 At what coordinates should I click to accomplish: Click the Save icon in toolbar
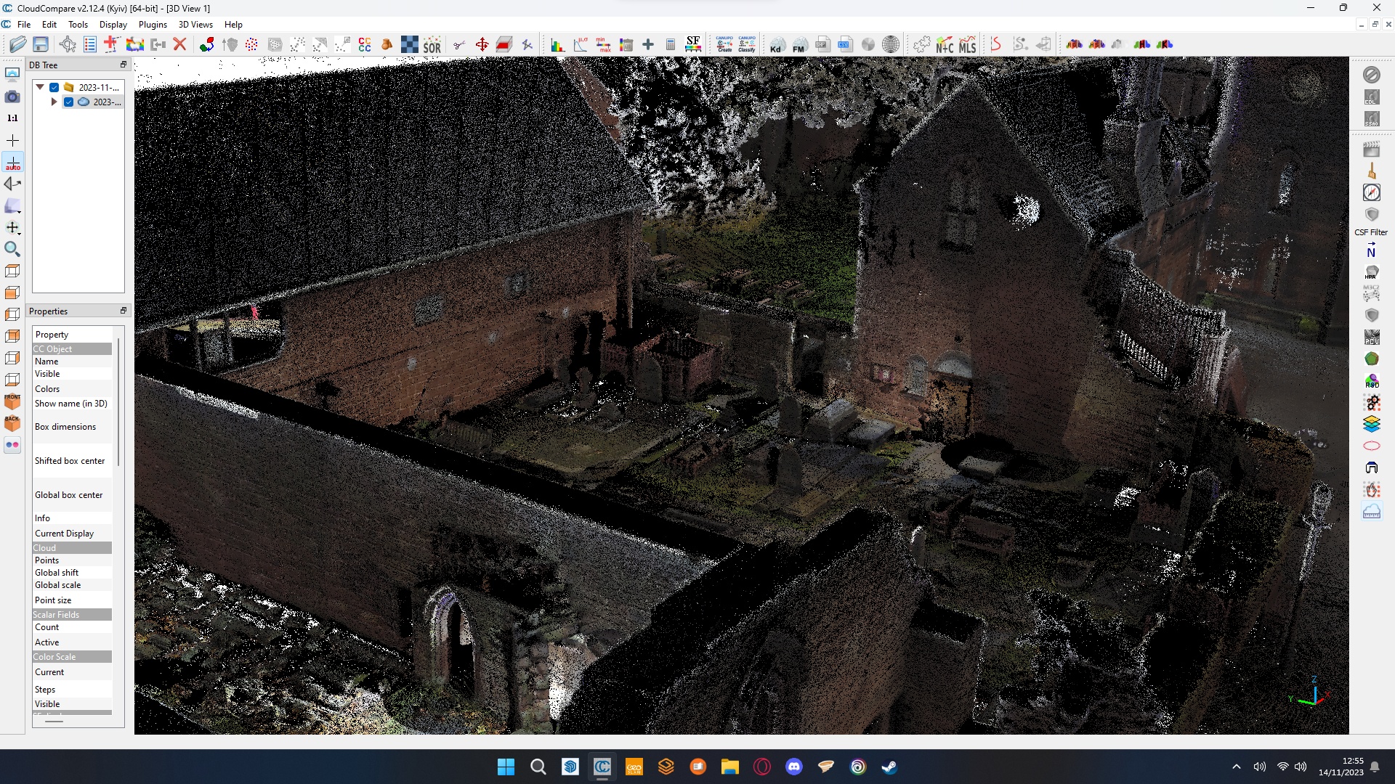41,44
